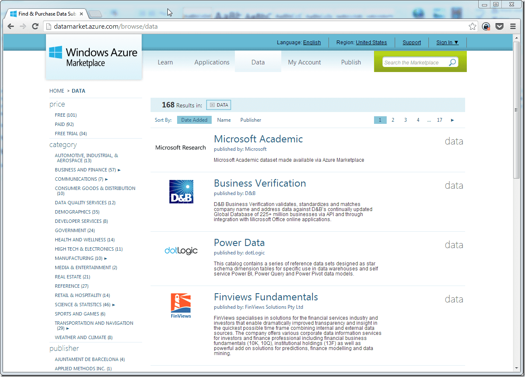Open the Sign In dropdown
Image resolution: width=525 pixels, height=377 pixels.
click(x=447, y=42)
